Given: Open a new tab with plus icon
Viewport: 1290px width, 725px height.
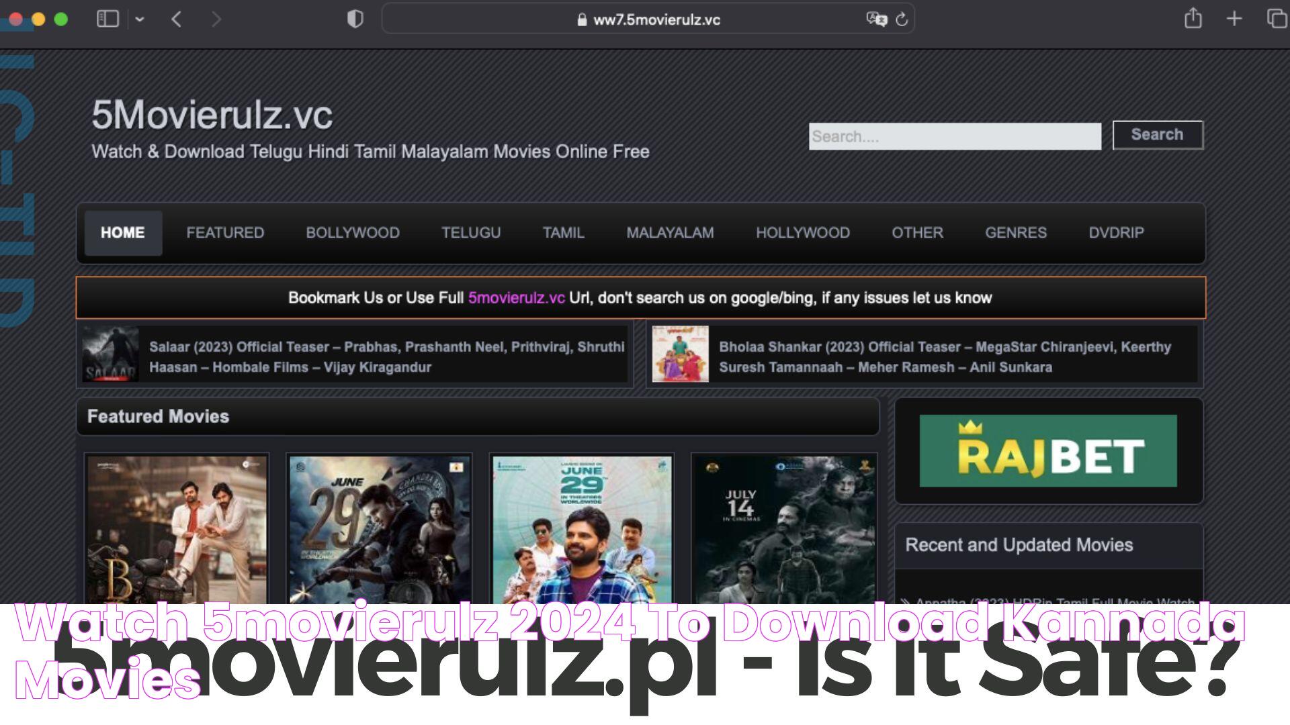Looking at the screenshot, I should tap(1234, 19).
